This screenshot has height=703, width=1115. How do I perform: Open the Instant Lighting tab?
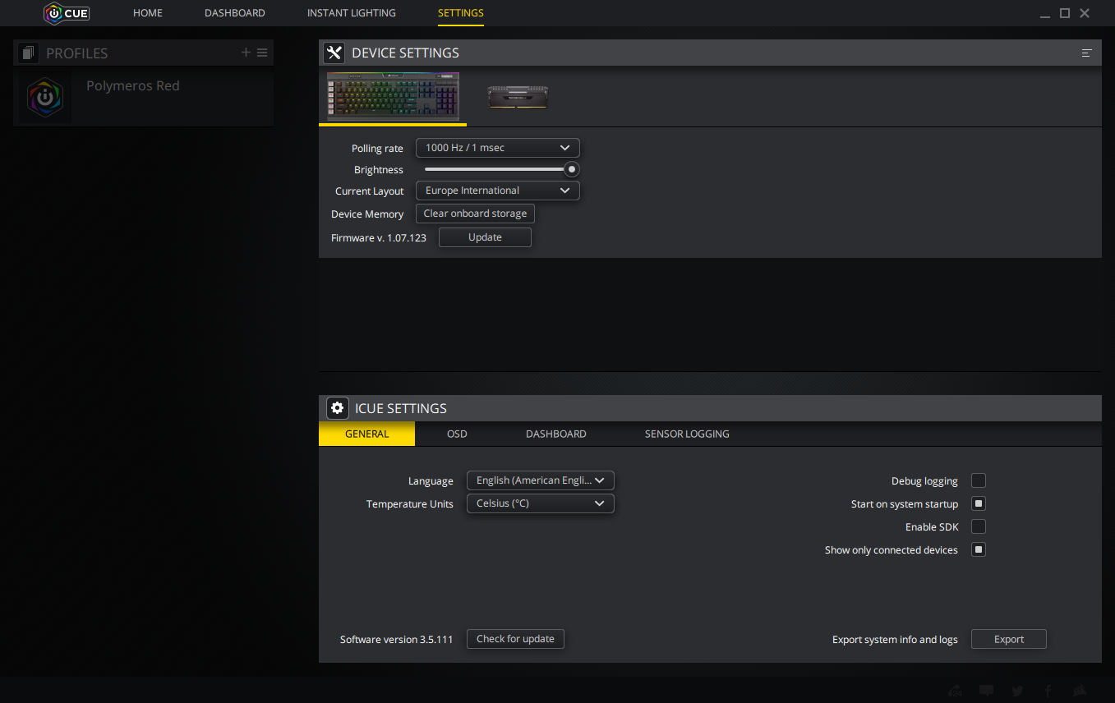pyautogui.click(x=352, y=13)
